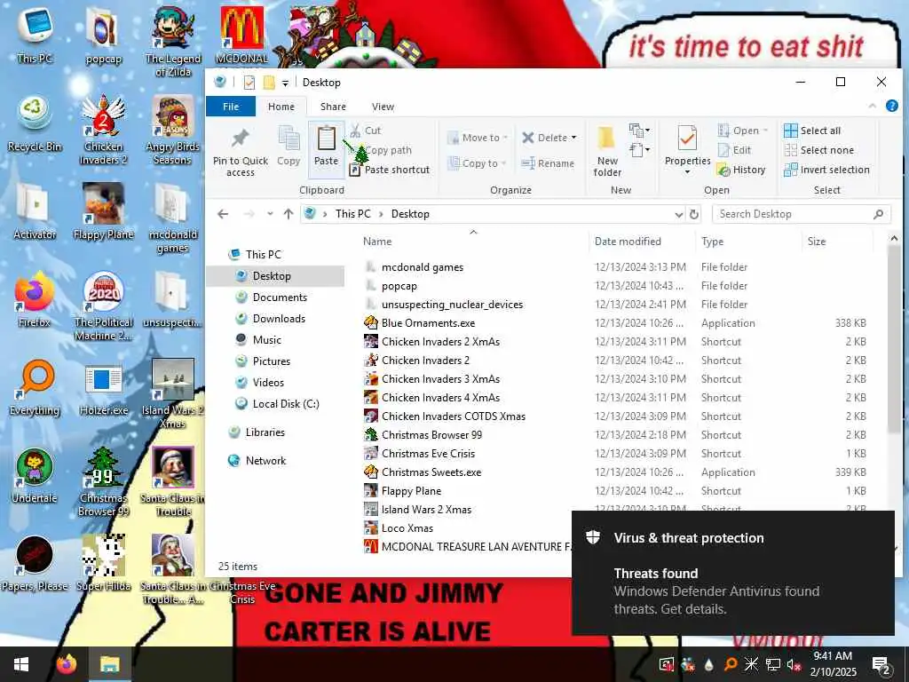Open the Chicken Invaders 2 desktop shortcut
Screen dimensions: 909x682
(x=103, y=130)
